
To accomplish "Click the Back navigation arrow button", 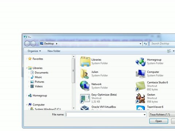I will click(x=27, y=44).
